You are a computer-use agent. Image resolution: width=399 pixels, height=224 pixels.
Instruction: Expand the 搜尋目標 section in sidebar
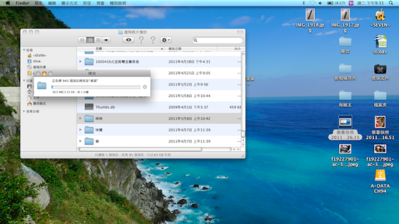(24, 111)
